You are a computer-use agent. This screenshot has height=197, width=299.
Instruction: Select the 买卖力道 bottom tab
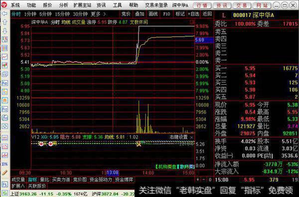tap(61, 180)
